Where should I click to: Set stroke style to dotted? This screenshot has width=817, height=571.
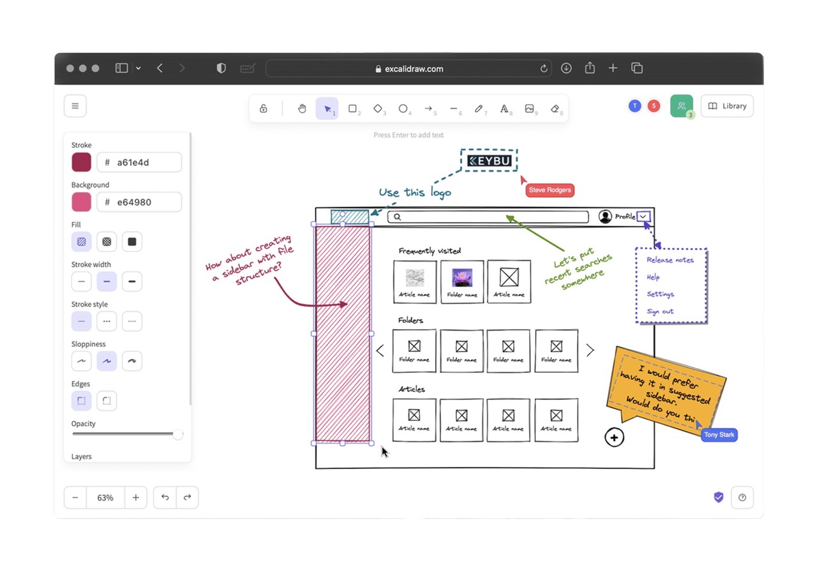point(132,322)
